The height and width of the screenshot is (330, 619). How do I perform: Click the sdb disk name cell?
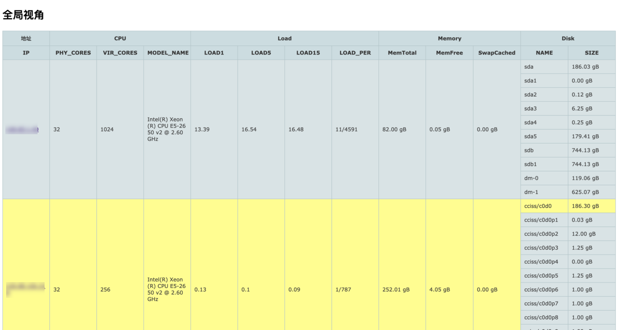coord(544,150)
